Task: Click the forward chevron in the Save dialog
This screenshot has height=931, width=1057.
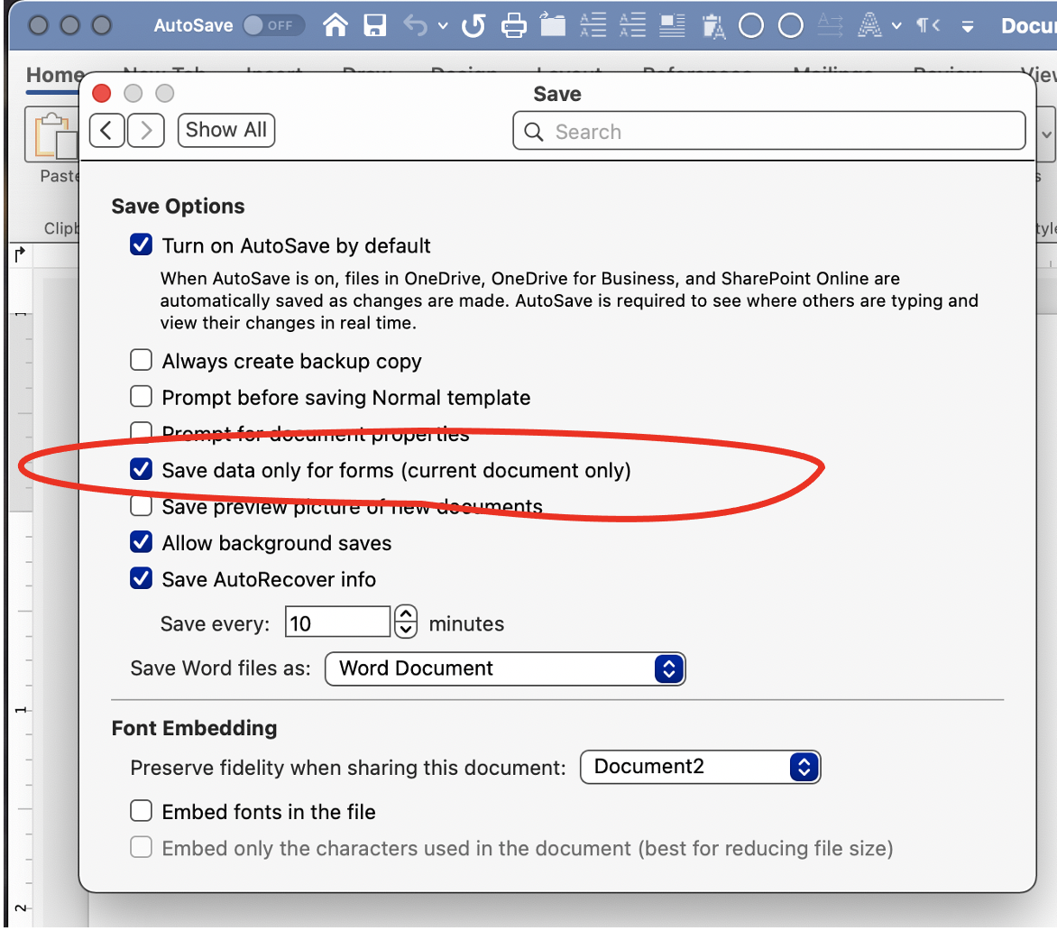Action: [x=145, y=130]
